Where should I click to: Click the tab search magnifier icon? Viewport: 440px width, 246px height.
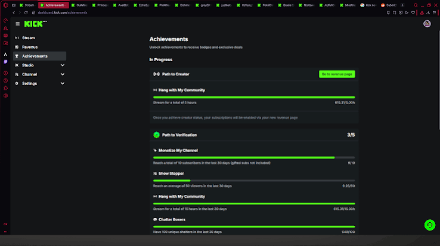click(416, 5)
